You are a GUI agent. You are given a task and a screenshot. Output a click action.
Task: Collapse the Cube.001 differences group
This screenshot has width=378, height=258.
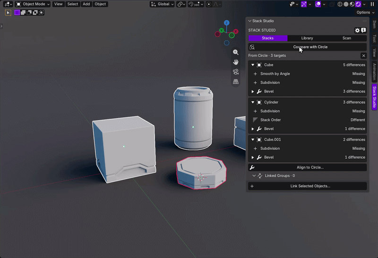point(253,139)
